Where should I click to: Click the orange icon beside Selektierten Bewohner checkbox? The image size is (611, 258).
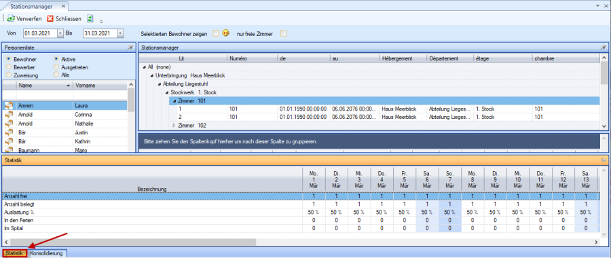(225, 33)
